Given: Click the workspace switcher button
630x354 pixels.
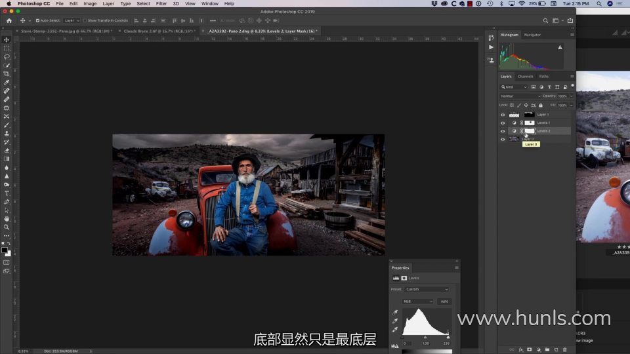Looking at the screenshot, I should pyautogui.click(x=556, y=20).
